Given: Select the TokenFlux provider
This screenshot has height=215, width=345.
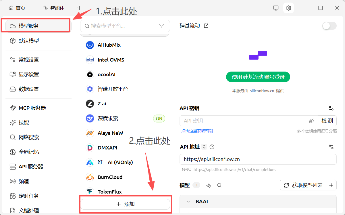Looking at the screenshot, I should click(x=125, y=192).
